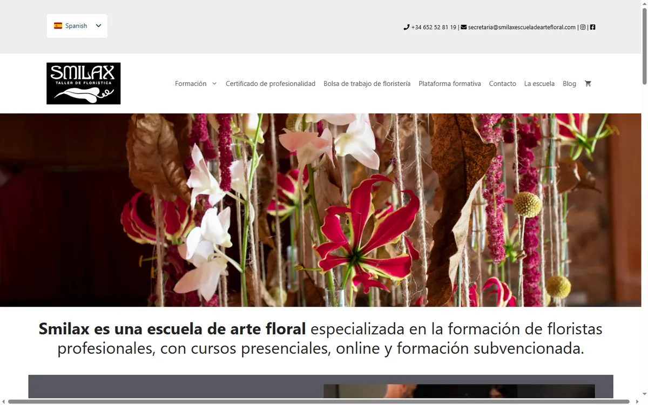Viewport: 648px width, 405px height.
Task: Click the left arrow of horizontal scrollbar
Action: point(3,402)
